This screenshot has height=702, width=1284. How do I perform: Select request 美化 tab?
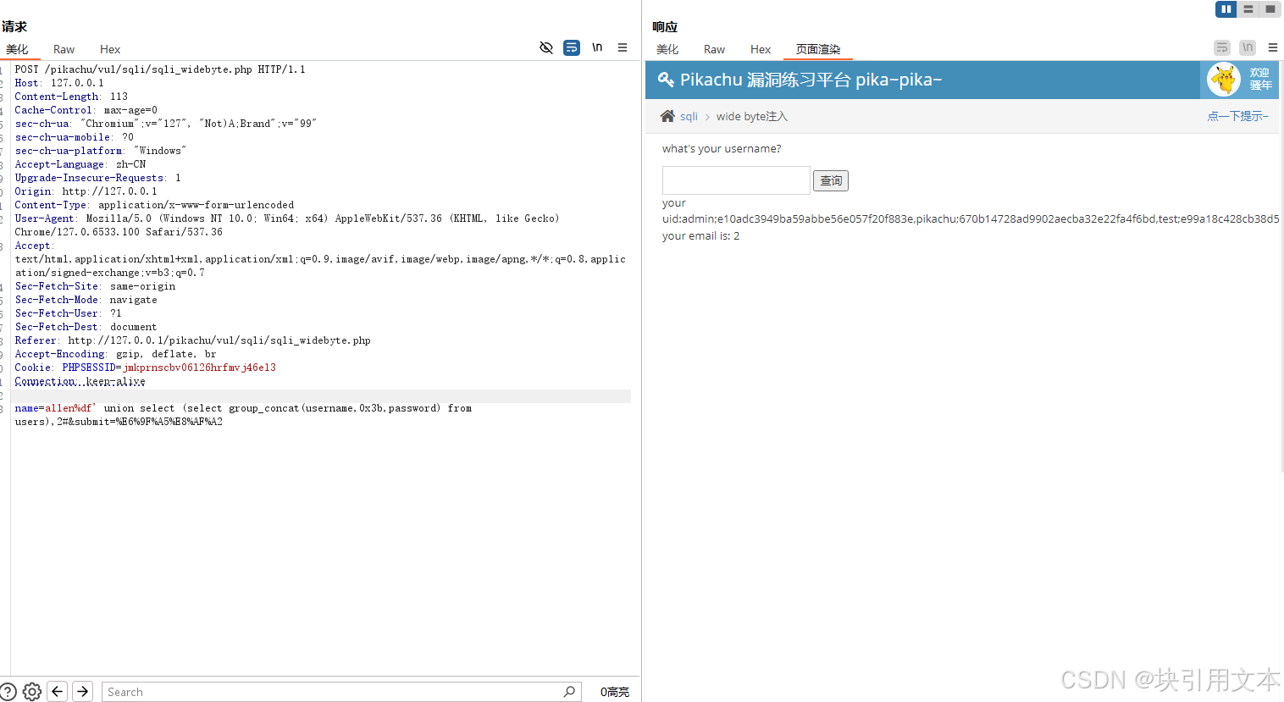tap(17, 49)
